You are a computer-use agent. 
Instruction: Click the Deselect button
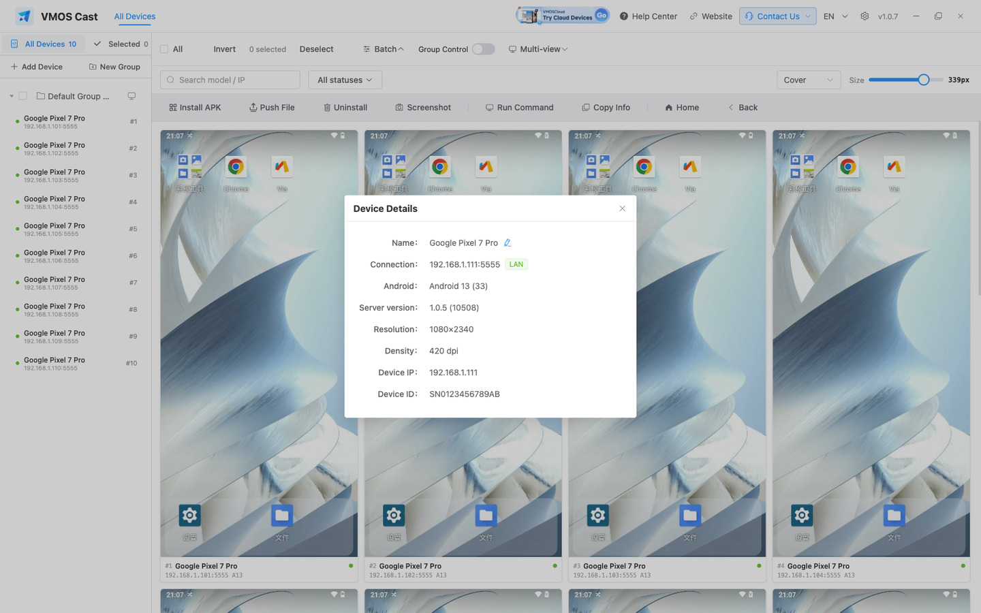pyautogui.click(x=316, y=49)
